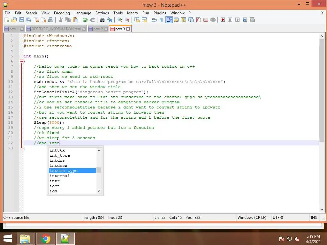Viewport: 327px width, 245px height.
Task: Click the editor vertical scrollbar thumb
Action: pos(322,90)
